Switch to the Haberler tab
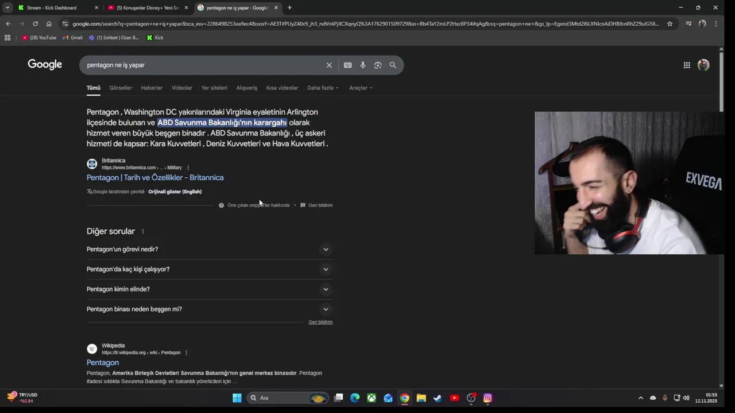The height and width of the screenshot is (413, 735). (x=152, y=88)
